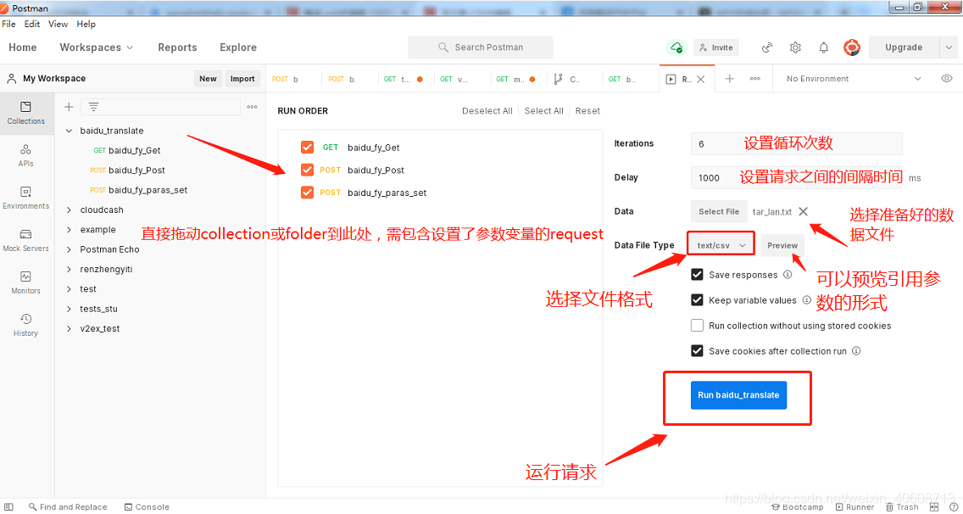This screenshot has width=963, height=514.
Task: Open the No Environment dropdown
Action: click(854, 79)
